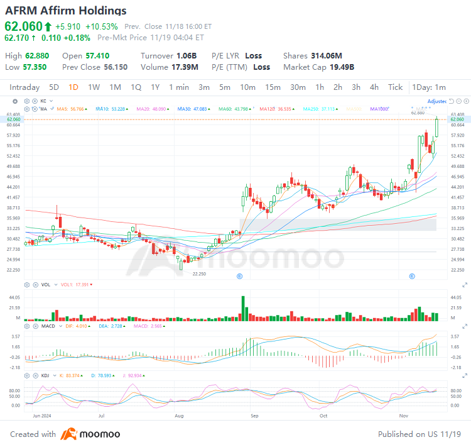Image resolution: width=471 pixels, height=447 pixels.
Task: Click the moomoo logo in footer
Action: (90, 434)
